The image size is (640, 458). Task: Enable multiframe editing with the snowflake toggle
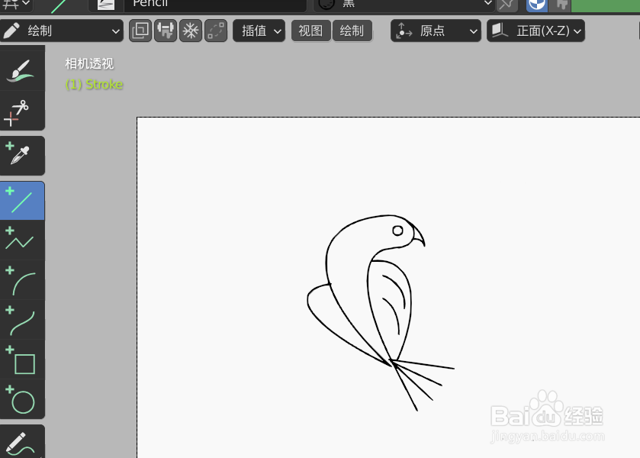pyautogui.click(x=191, y=31)
